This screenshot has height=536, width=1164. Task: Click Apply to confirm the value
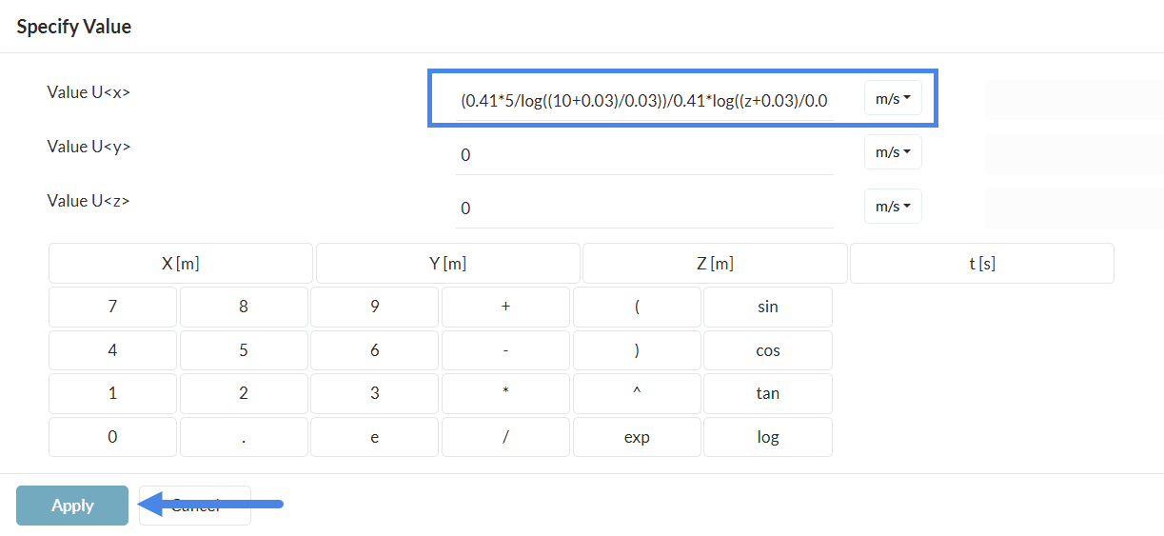pos(72,506)
